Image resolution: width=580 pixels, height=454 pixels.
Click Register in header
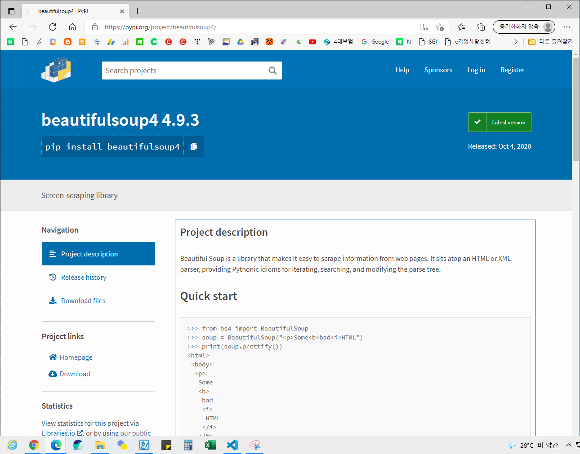(x=513, y=70)
